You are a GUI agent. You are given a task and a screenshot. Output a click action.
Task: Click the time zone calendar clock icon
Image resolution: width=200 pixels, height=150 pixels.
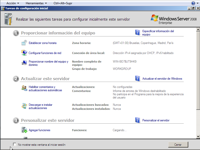point(24,43)
